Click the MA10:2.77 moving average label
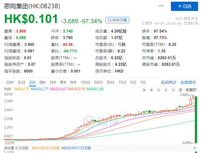 [39, 89]
